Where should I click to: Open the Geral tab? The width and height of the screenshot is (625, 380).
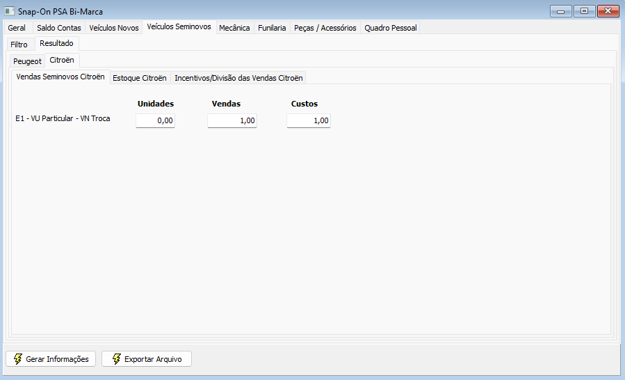click(17, 28)
